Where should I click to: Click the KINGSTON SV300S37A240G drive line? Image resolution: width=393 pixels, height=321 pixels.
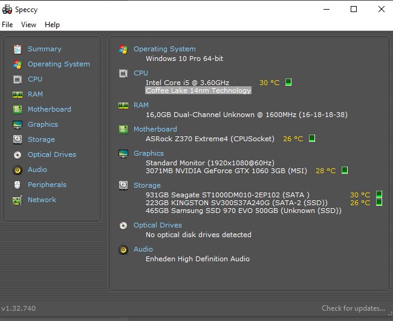coord(236,203)
